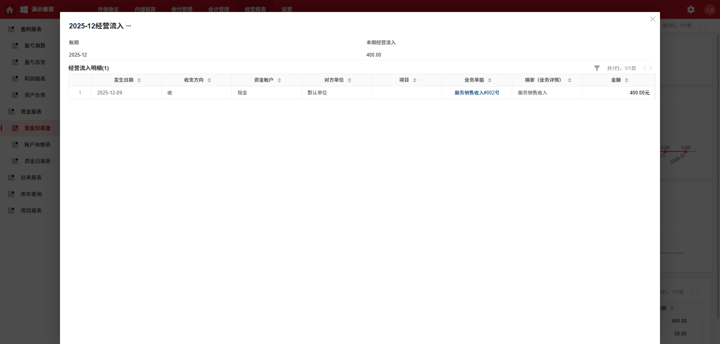Click the filter funnel icon in details table
The width and height of the screenshot is (720, 344).
(597, 68)
